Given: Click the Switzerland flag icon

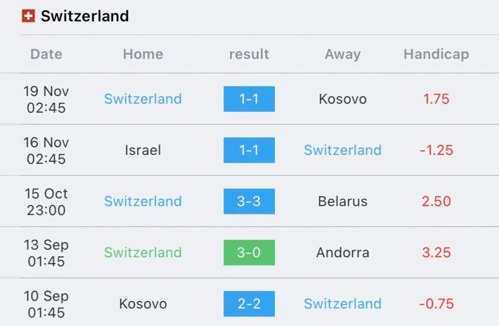Looking at the screenshot, I should pos(28,16).
